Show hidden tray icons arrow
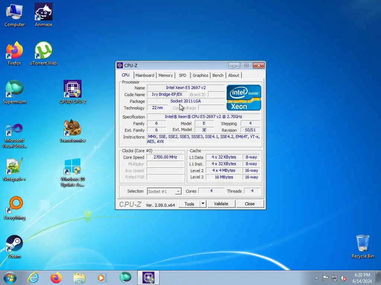Viewport: 381px width, 285px height. [316, 278]
